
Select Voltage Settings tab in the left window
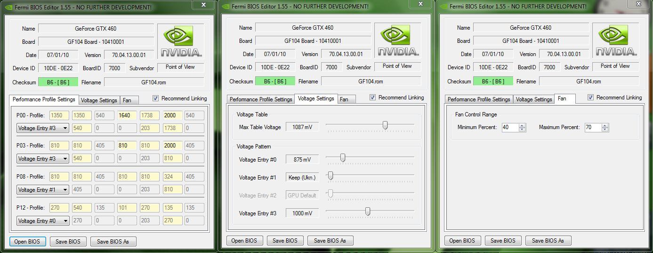pos(99,100)
